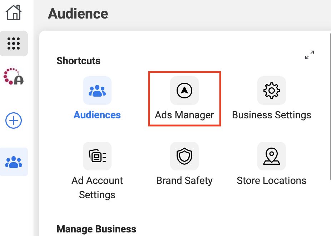331x236 pixels.
Task: Click the Manage Business section heading
Action: (96, 229)
